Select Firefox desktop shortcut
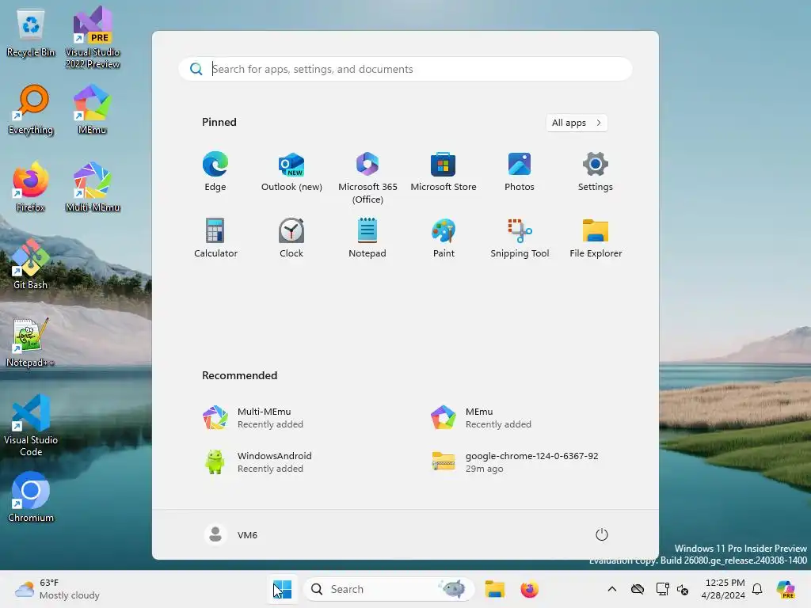The image size is (811, 608). [x=31, y=187]
